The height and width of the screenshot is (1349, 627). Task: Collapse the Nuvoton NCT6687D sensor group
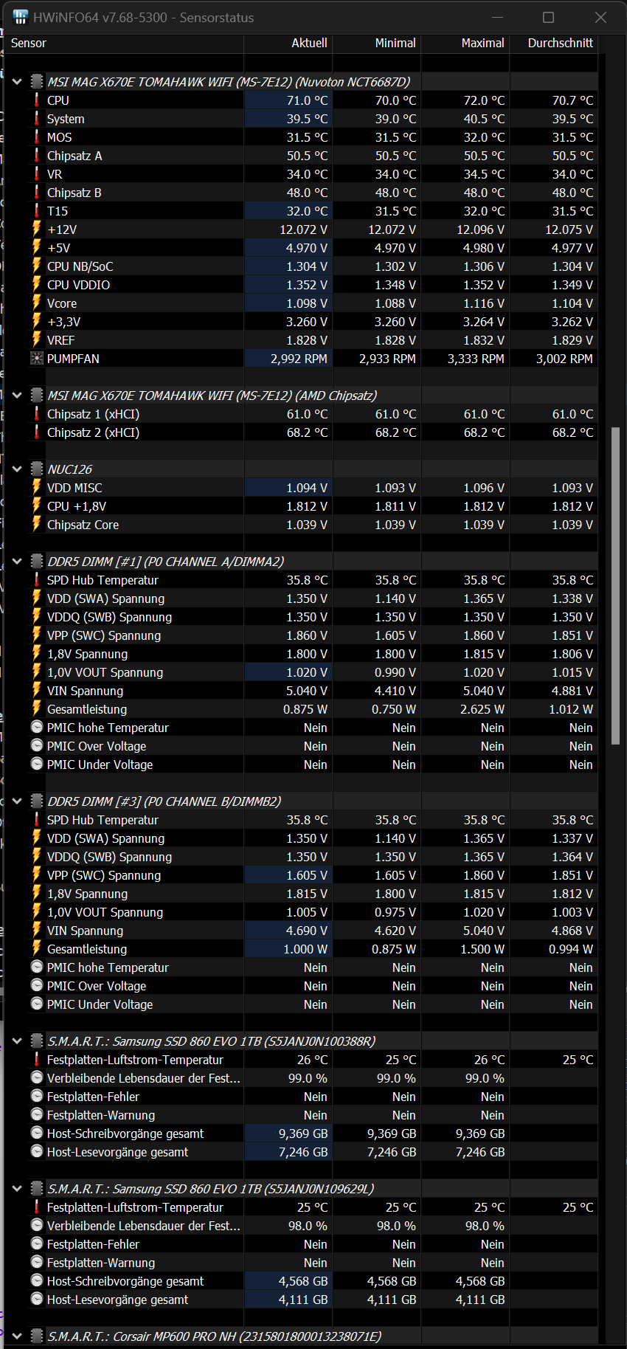point(17,82)
